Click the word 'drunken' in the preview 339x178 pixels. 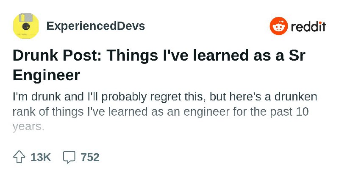click(296, 97)
